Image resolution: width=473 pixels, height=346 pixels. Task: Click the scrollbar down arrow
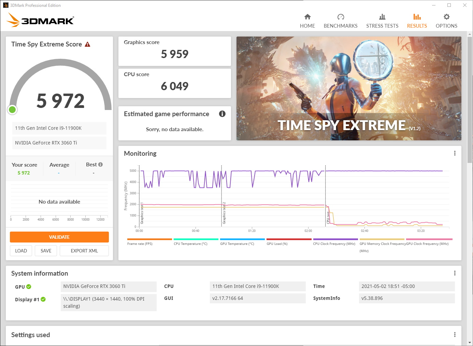tap(470, 342)
